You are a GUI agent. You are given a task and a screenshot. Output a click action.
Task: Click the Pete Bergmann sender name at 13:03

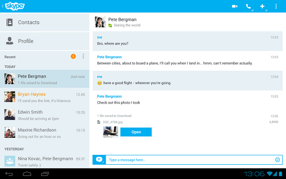pos(109,57)
